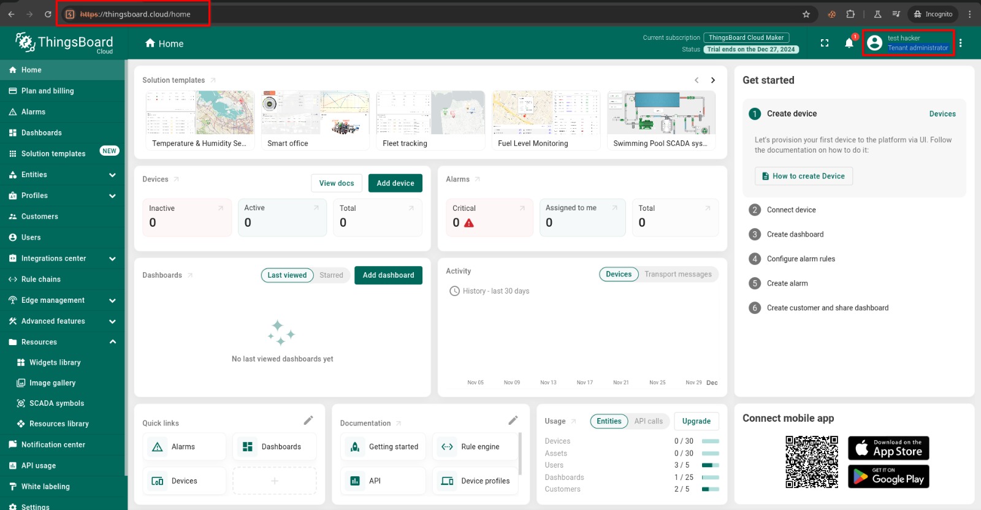This screenshot has width=981, height=510.
Task: Click the View docs button
Action: tap(337, 183)
